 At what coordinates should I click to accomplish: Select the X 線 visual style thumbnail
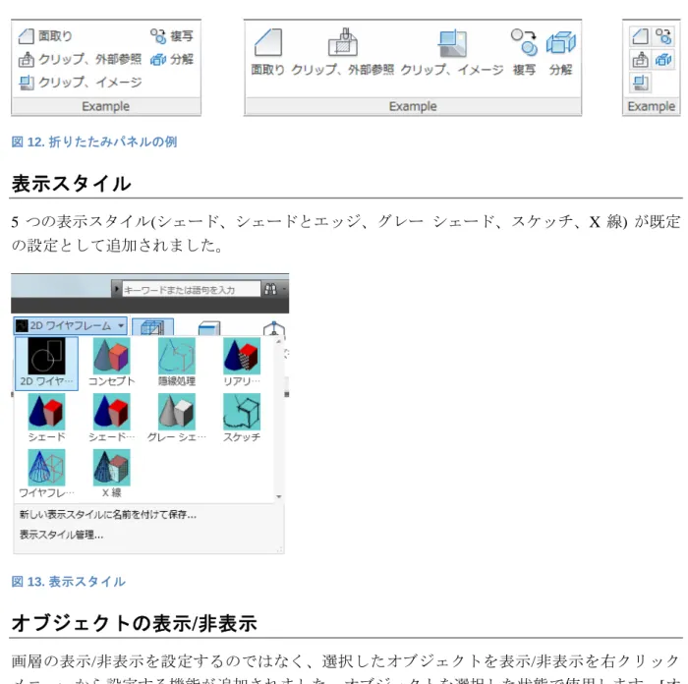[111, 475]
